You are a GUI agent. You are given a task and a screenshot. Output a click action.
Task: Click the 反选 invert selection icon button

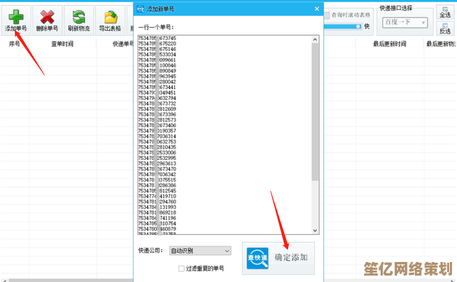445,29
